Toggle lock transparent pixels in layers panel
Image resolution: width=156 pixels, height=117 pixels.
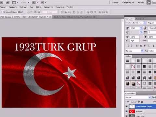pyautogui.click(x=132, y=102)
